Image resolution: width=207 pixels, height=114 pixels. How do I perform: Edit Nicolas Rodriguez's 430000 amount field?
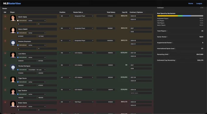coord(47,73)
